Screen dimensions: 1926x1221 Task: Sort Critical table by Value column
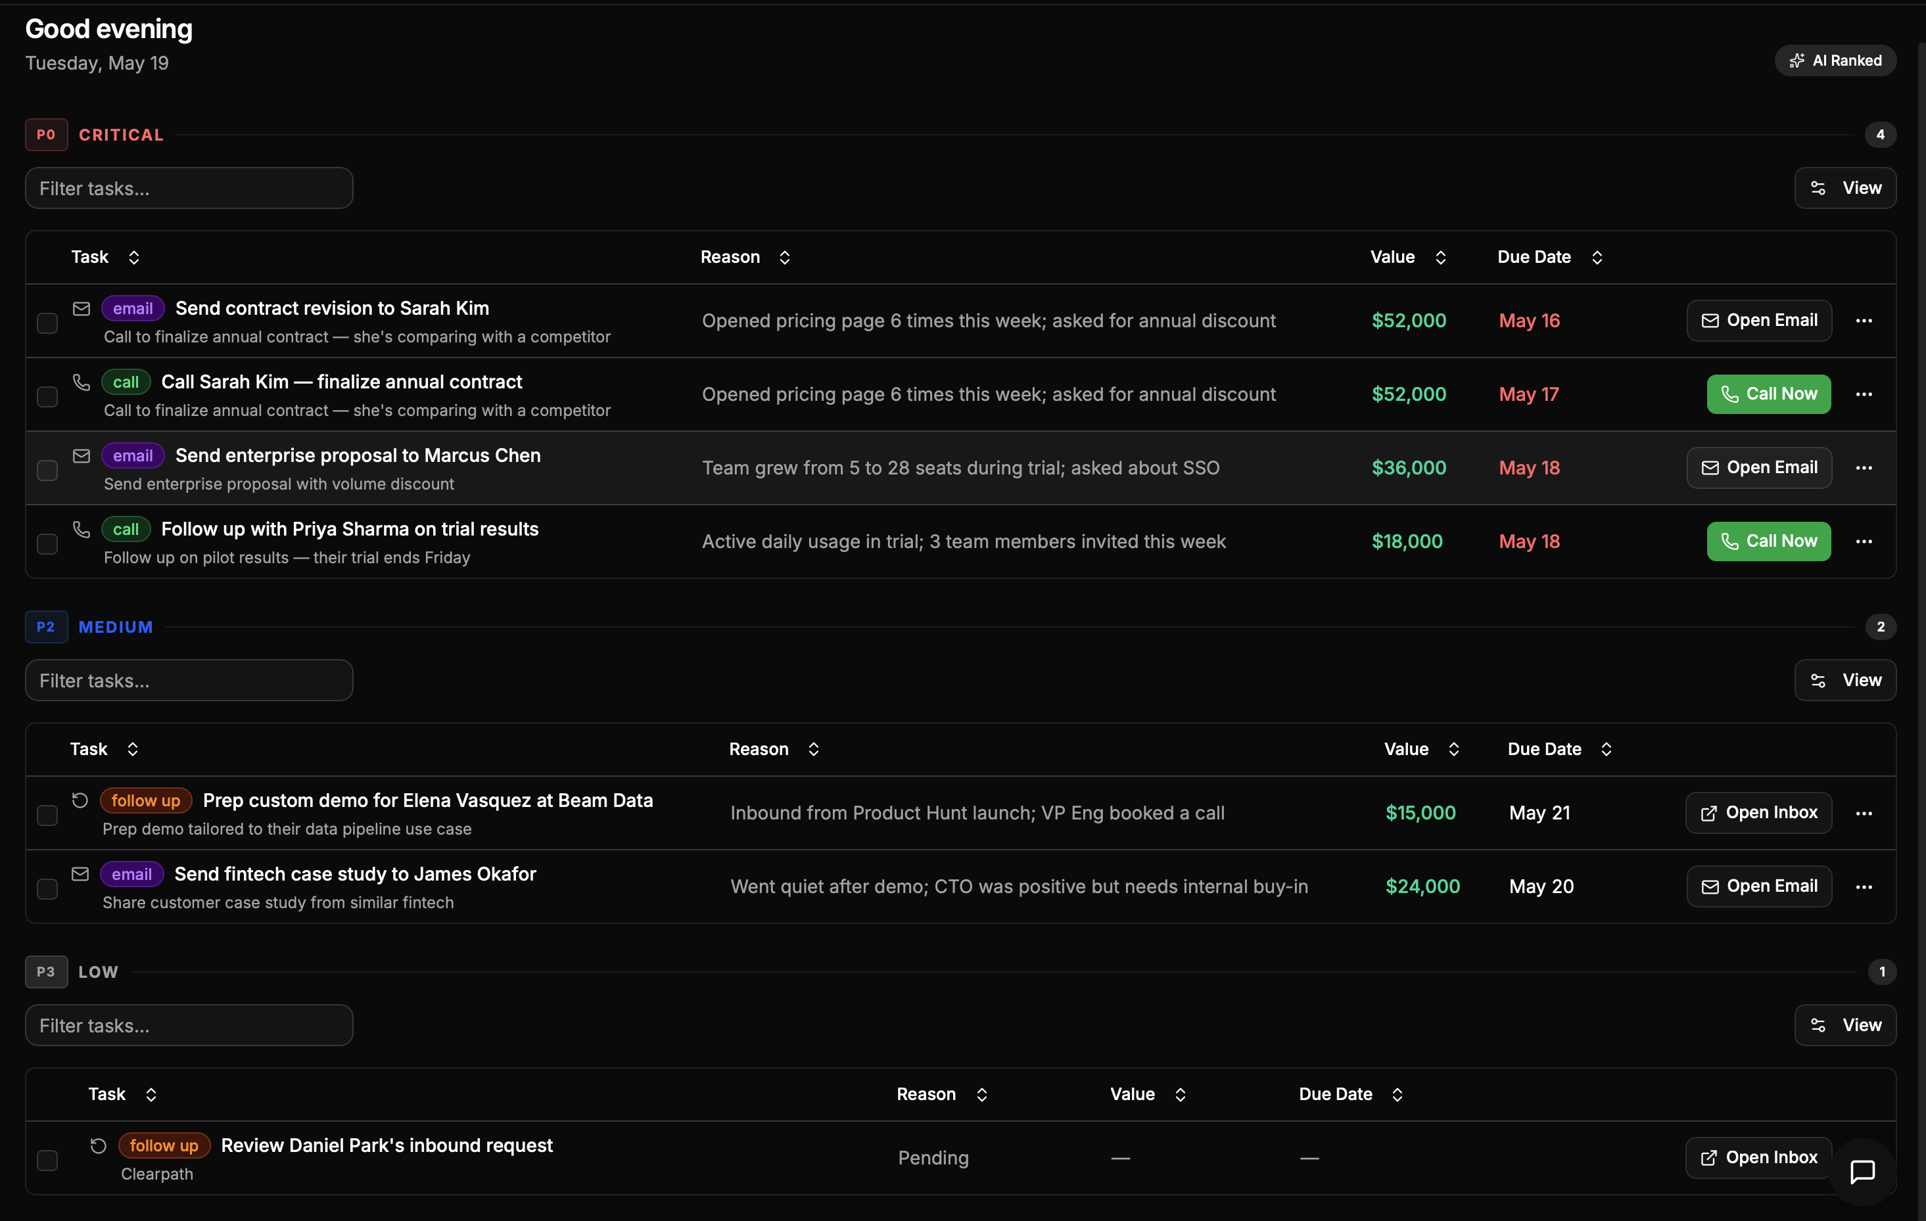click(x=1408, y=258)
